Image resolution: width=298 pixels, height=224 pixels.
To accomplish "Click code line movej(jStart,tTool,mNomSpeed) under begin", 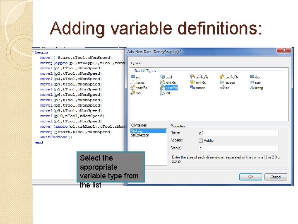I will [x=76, y=58].
